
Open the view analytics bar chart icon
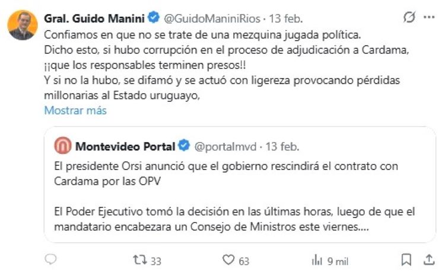(316, 260)
